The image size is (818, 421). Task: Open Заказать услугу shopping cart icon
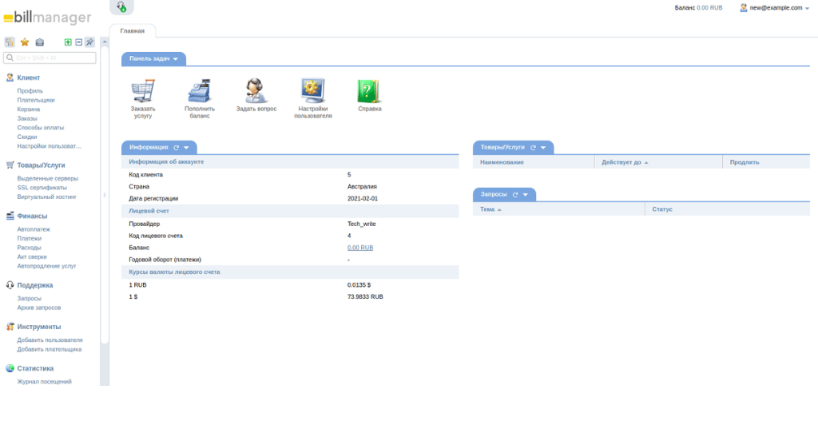tap(143, 90)
